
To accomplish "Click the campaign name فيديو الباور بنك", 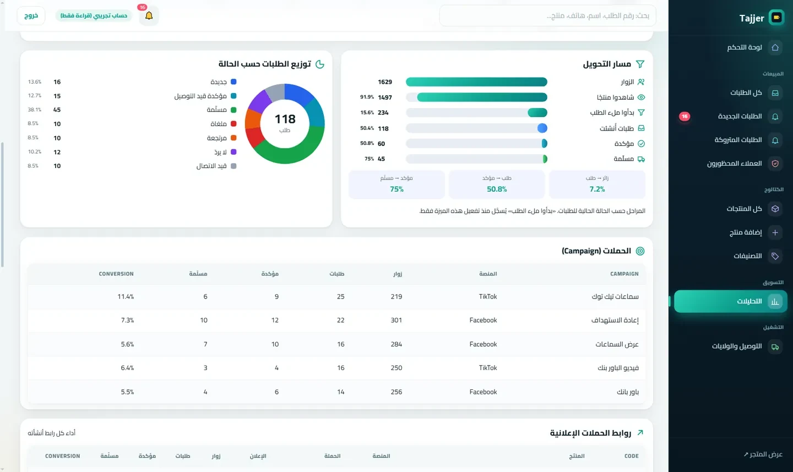I will [618, 368].
